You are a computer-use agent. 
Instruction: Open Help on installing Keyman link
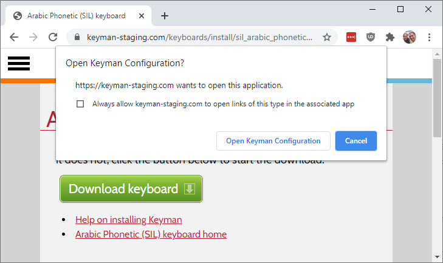[129, 220]
